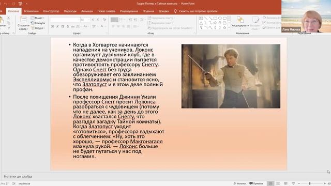
Task: Select the oval shape in shapes gallery
Action: [x=220, y=19]
